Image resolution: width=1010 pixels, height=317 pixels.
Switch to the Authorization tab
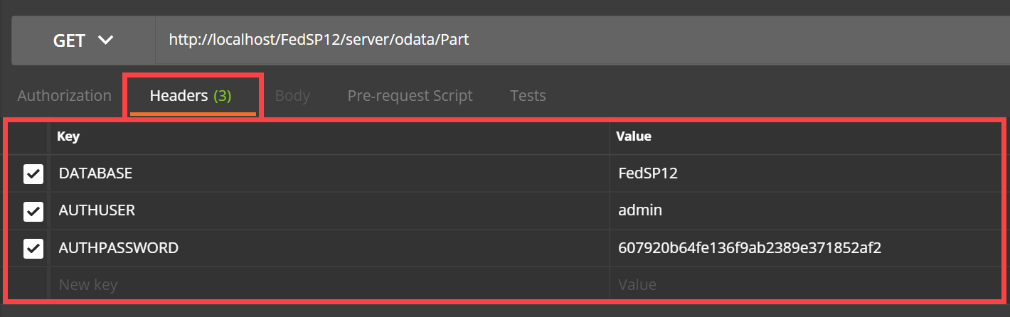[64, 95]
